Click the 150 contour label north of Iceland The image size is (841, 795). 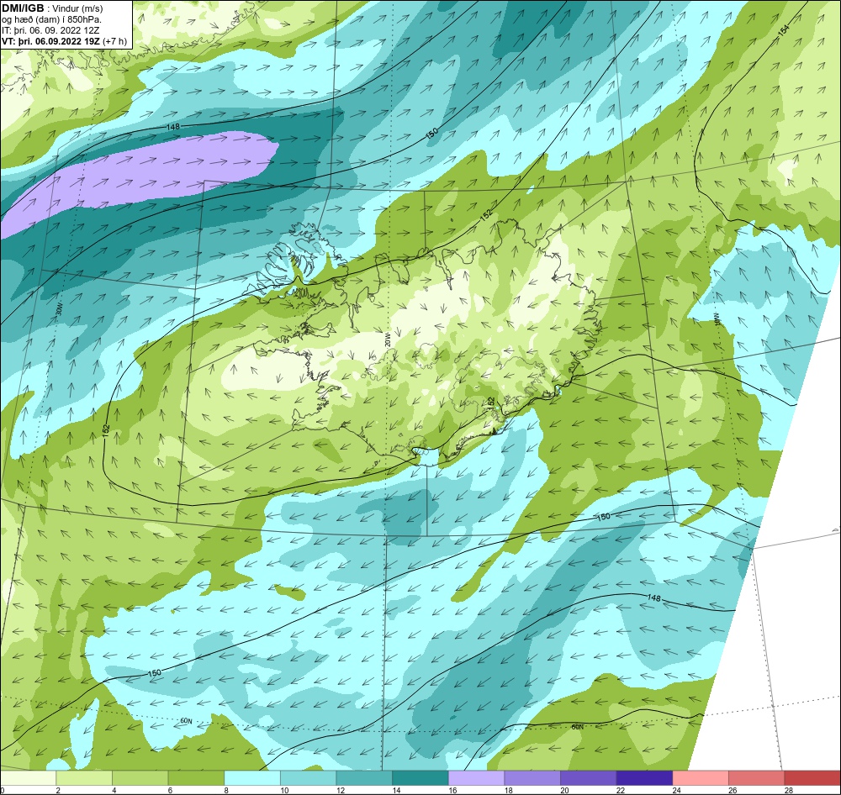[x=432, y=134]
